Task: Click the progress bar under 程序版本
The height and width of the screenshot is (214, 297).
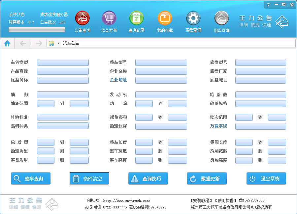Action: point(37,30)
